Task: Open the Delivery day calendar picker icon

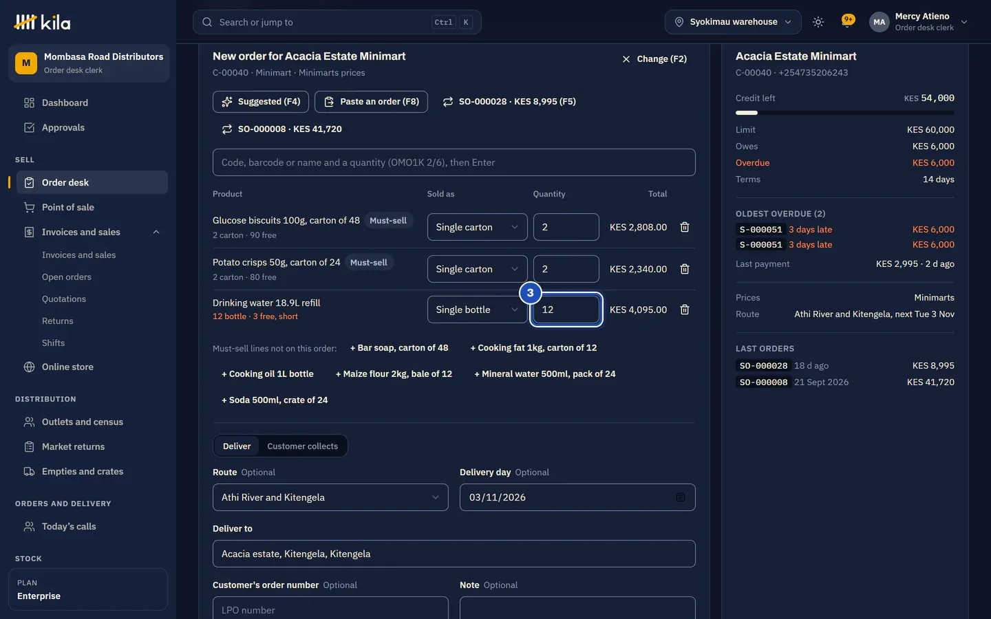Action: [x=681, y=497]
